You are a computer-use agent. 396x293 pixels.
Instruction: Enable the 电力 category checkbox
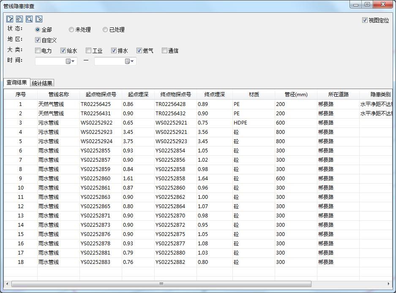38,50
